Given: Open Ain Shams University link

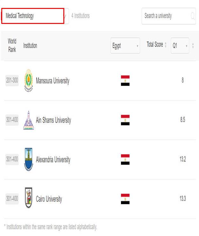Looking at the screenshot, I should click(53, 120).
